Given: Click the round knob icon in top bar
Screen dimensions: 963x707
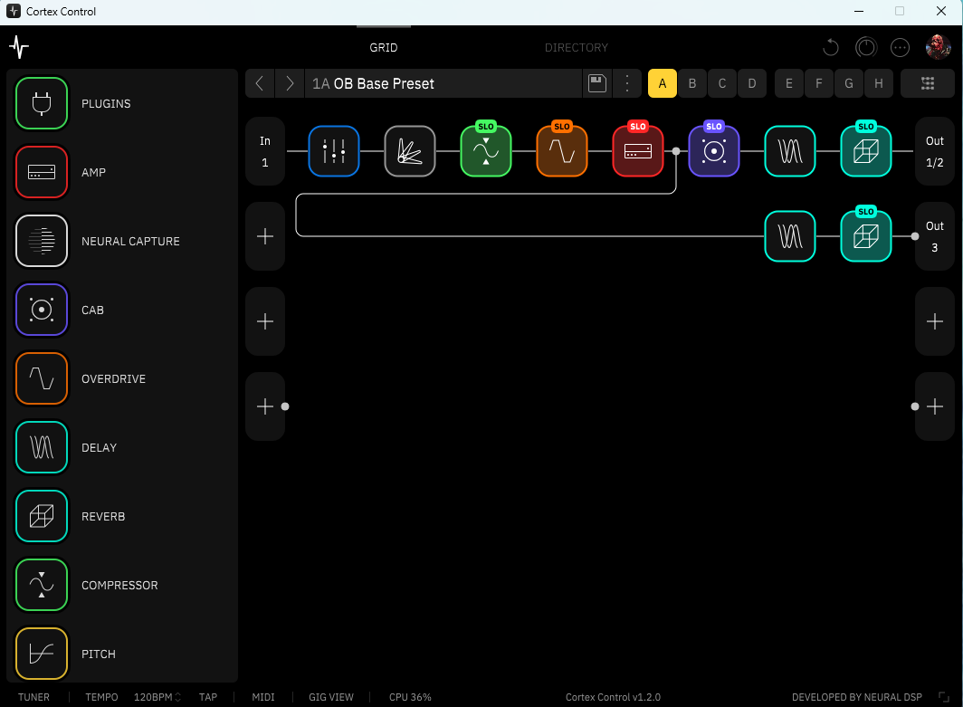Looking at the screenshot, I should click(866, 47).
